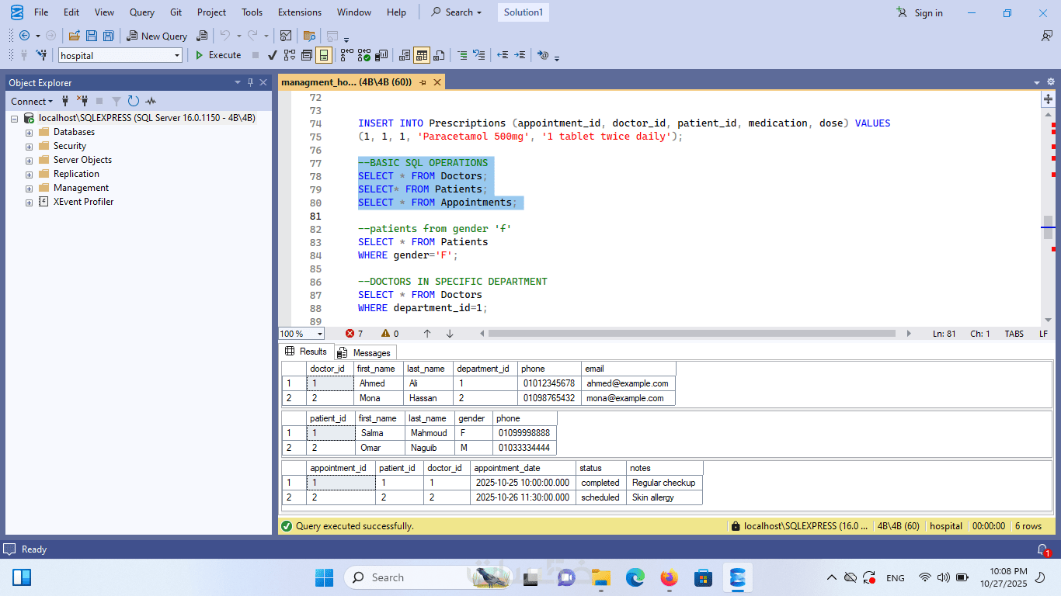
Task: Open the hospital database dropdown
Action: [x=177, y=55]
